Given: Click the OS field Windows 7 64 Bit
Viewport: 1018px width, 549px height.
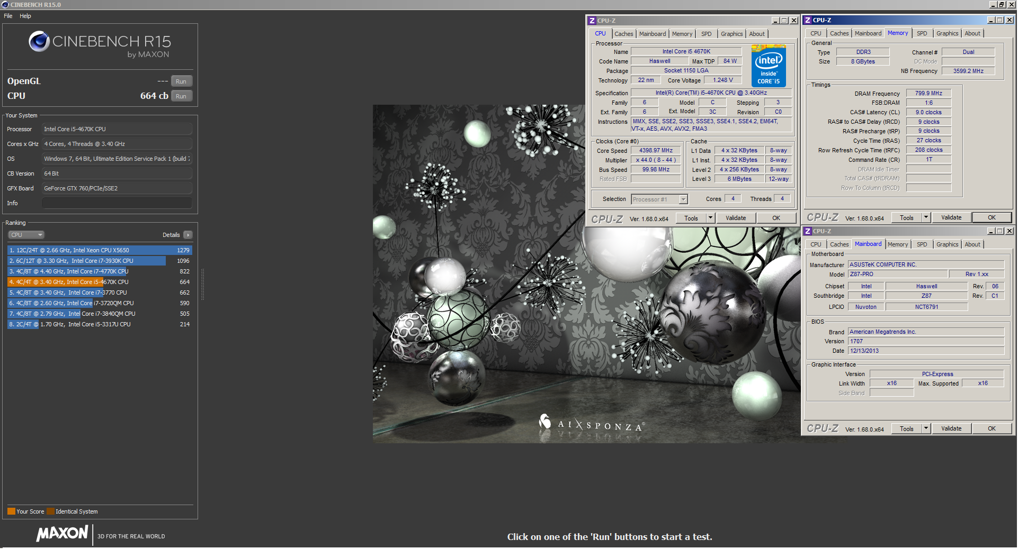Looking at the screenshot, I should point(117,159).
